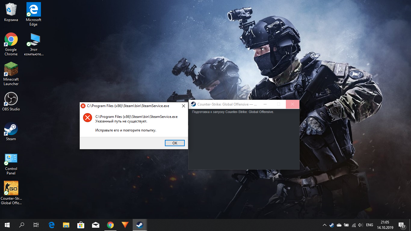Viewport: 411px width, 231px height.
Task: Close the Counter-Strike: Global Offensive launch window
Action: [292, 104]
